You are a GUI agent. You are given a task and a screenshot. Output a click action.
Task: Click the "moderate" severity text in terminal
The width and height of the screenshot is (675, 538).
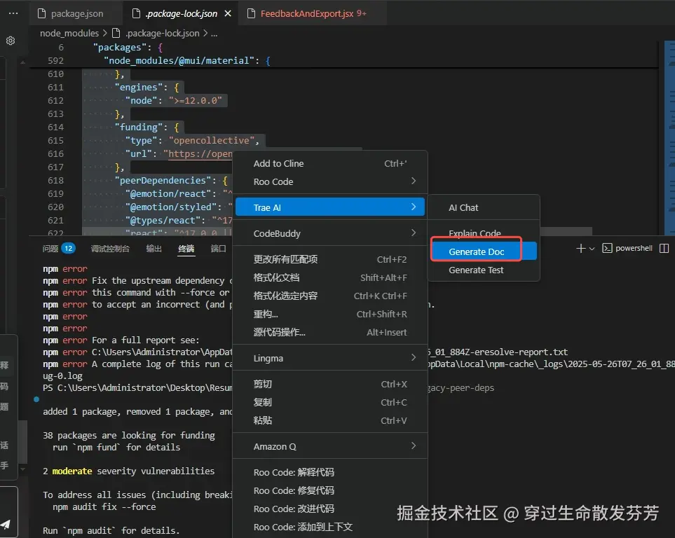pyautogui.click(x=72, y=471)
